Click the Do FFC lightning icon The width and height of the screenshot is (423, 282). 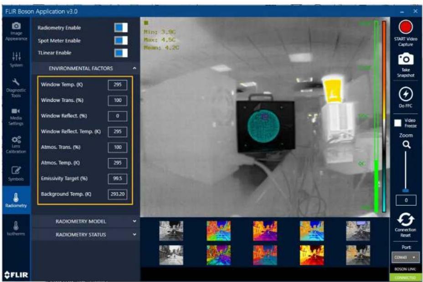coord(406,94)
